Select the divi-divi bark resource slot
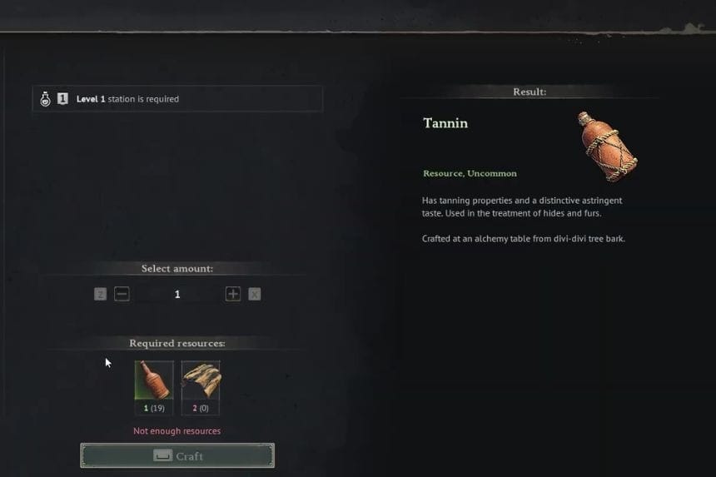Screen dimensions: 716x477 pyautogui.click(x=201, y=388)
